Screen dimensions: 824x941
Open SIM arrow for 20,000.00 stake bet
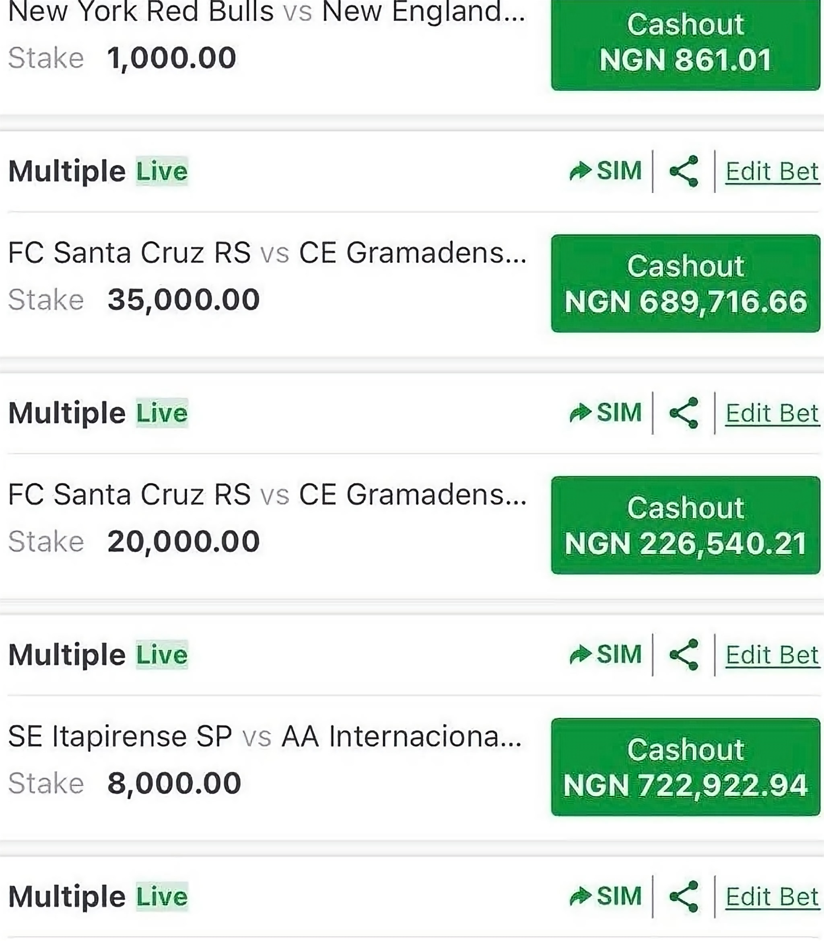(605, 413)
